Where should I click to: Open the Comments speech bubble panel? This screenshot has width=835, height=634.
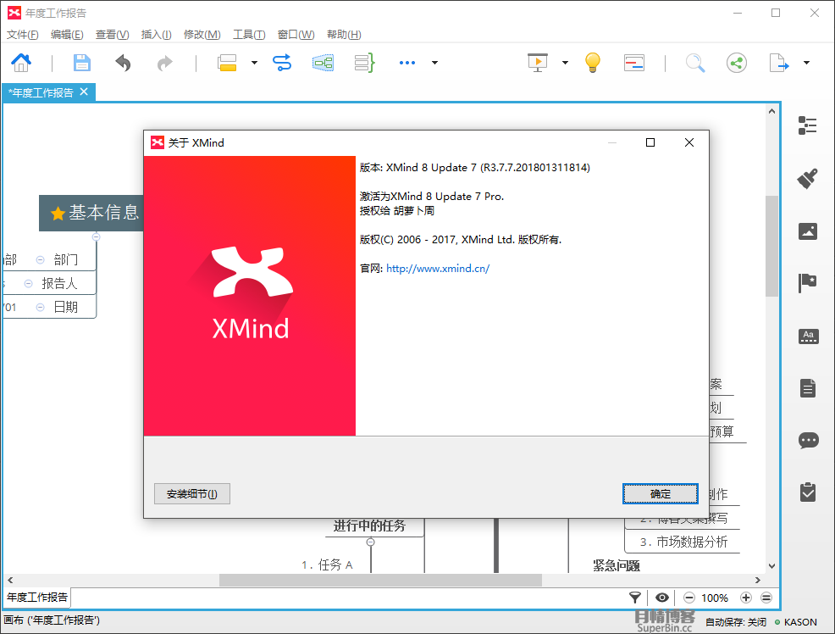pyautogui.click(x=808, y=440)
